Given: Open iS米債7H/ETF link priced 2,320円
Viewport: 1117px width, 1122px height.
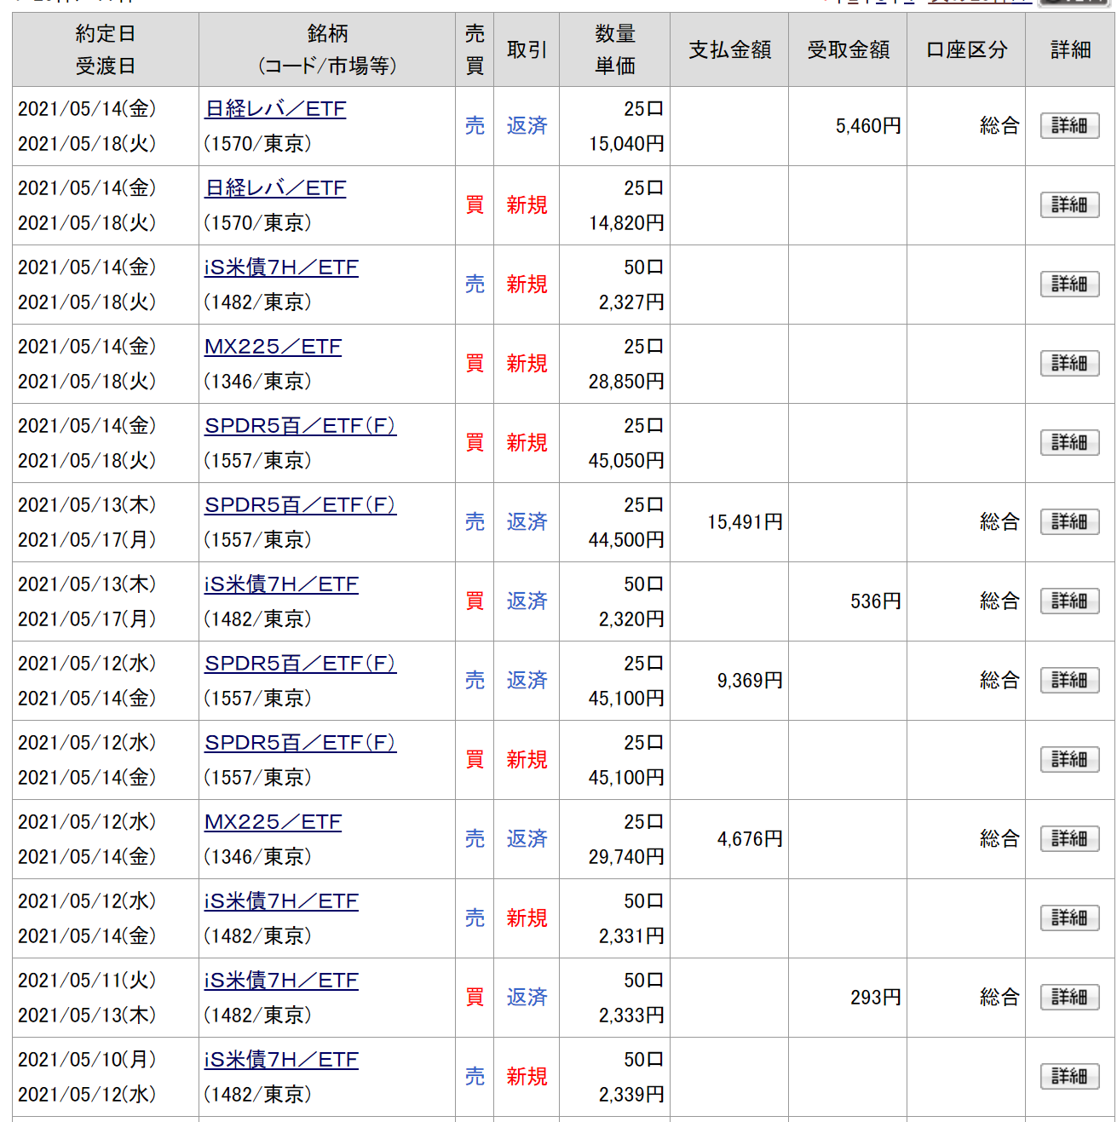Looking at the screenshot, I should click(281, 584).
